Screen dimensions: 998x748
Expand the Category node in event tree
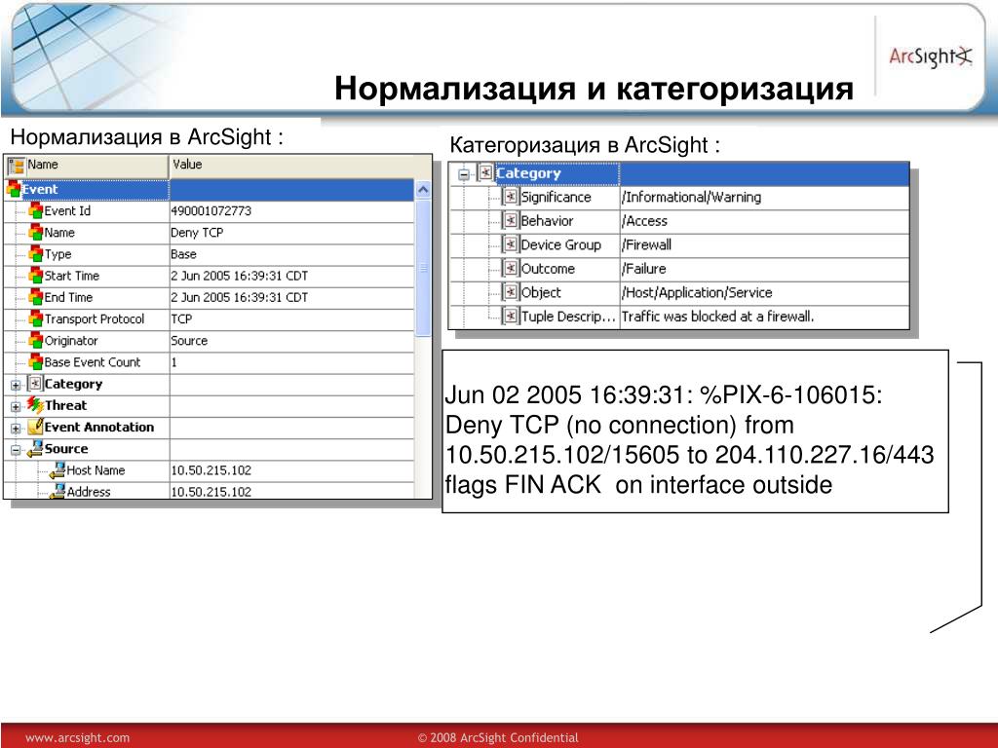point(16,385)
